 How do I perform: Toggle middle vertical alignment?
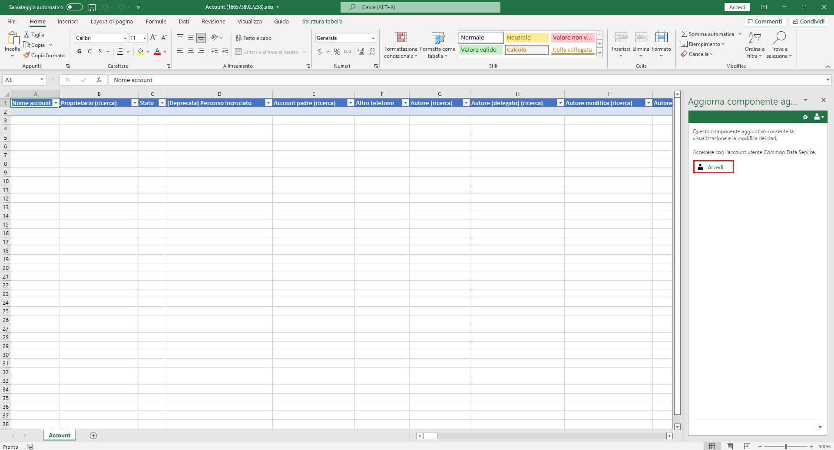click(x=190, y=38)
